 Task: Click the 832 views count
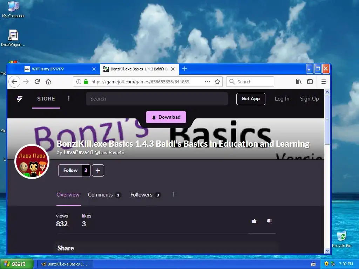coord(62,224)
